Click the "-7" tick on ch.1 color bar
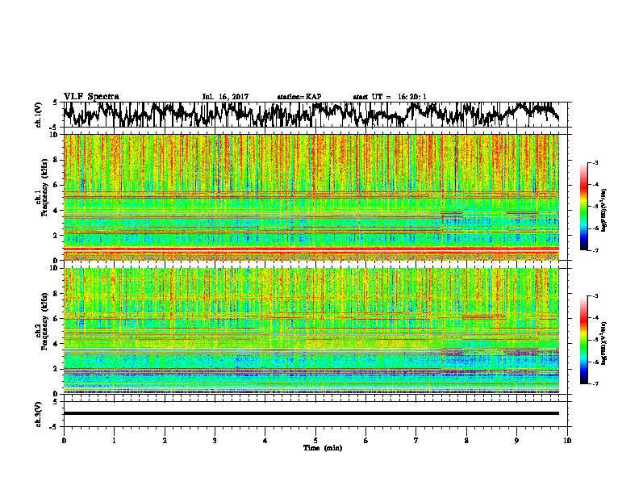 coord(595,250)
